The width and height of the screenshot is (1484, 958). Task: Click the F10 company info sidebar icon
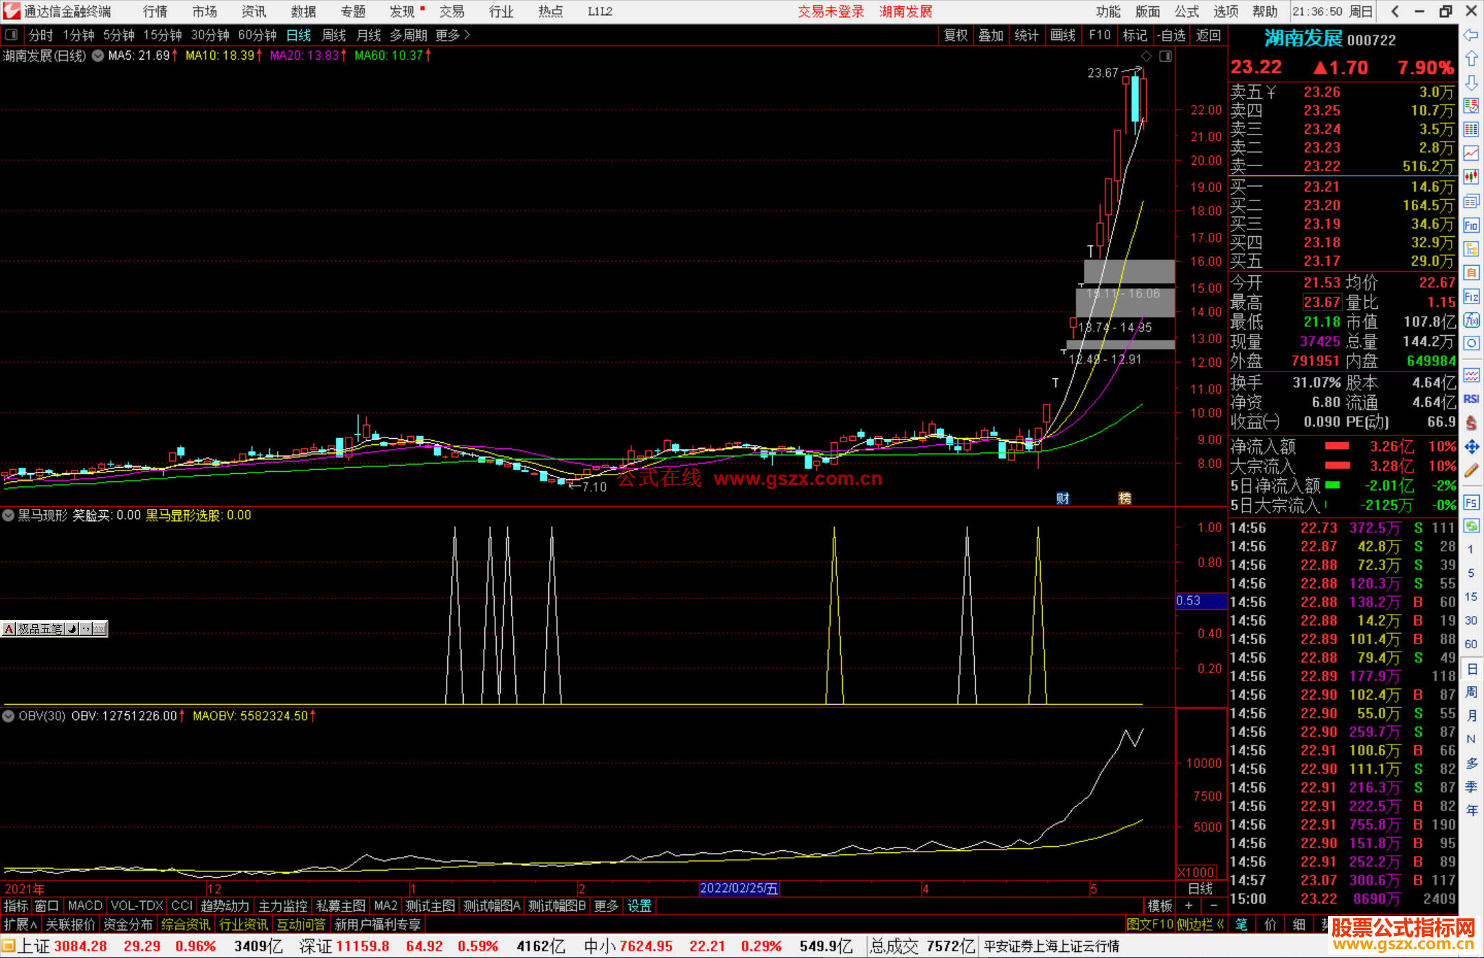click(x=1471, y=225)
